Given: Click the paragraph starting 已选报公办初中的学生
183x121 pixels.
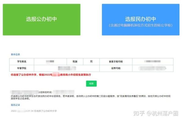Looking at the screenshot, I should 91,97.
